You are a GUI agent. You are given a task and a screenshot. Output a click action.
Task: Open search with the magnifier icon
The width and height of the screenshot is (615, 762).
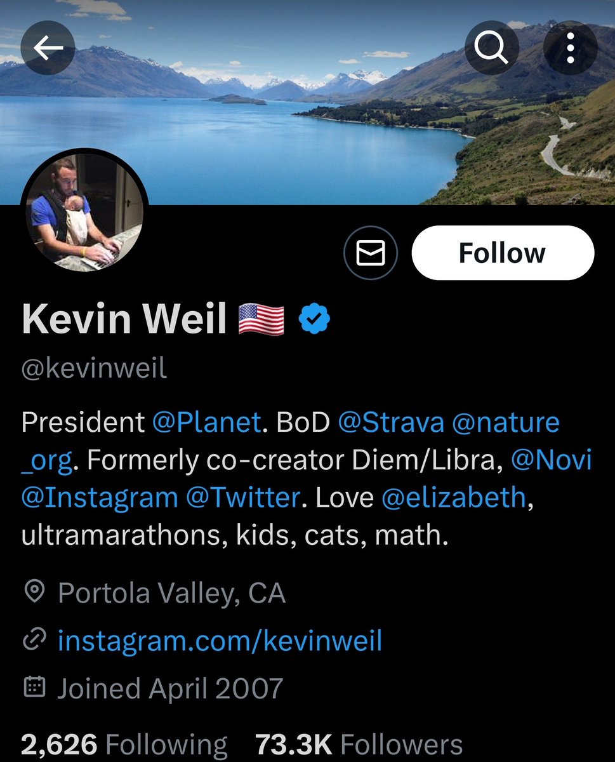click(492, 48)
